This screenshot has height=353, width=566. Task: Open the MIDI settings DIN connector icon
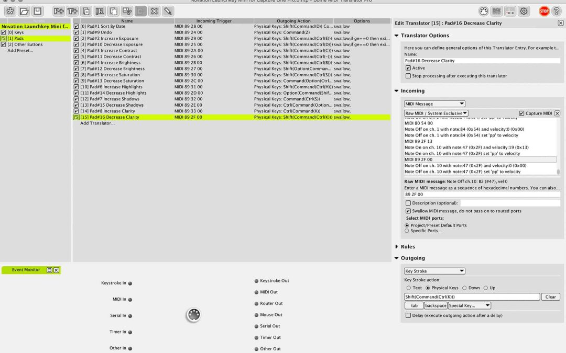(x=484, y=11)
